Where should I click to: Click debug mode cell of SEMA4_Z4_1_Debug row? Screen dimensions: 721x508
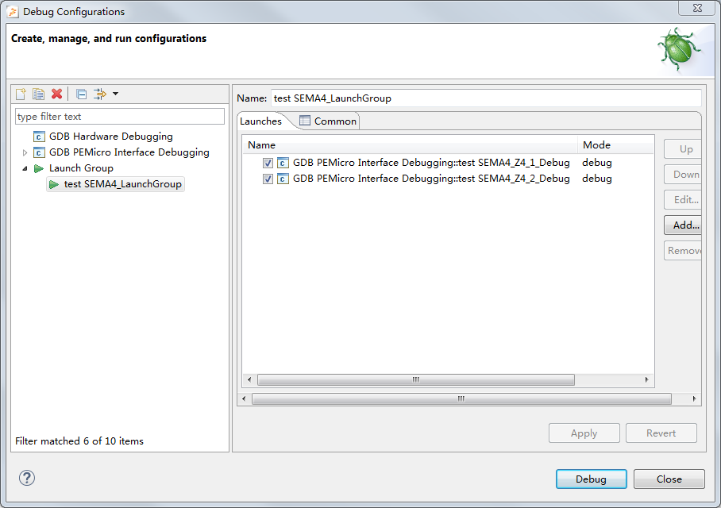point(597,163)
